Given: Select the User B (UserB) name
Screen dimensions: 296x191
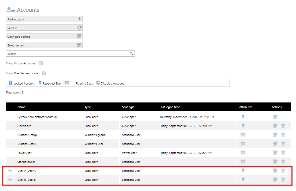Looking at the screenshot, I should point(27,180).
